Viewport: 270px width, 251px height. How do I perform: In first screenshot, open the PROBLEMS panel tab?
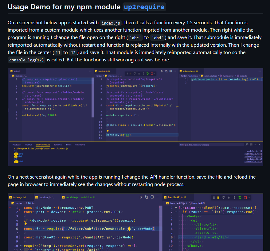pos(17,145)
